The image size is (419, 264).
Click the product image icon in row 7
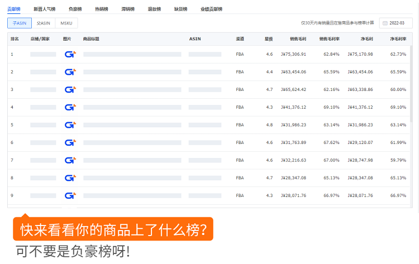70,160
